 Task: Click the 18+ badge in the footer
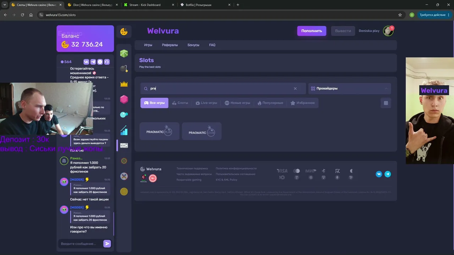click(x=153, y=178)
